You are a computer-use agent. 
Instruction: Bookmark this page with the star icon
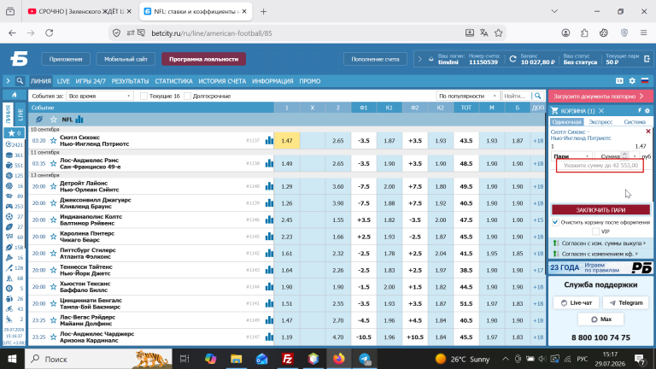498,33
